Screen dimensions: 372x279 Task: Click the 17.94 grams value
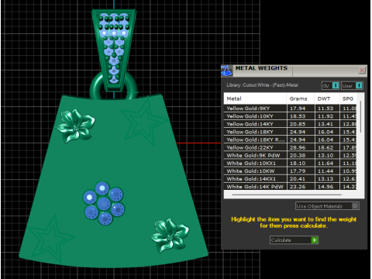coord(298,108)
